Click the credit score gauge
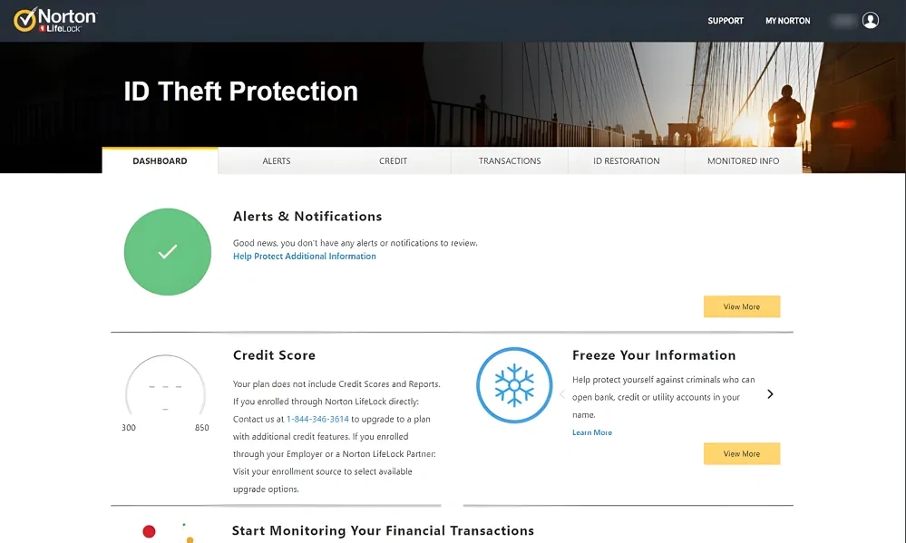 [165, 385]
